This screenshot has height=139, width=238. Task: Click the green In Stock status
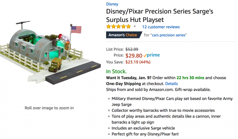pyautogui.click(x=116, y=71)
